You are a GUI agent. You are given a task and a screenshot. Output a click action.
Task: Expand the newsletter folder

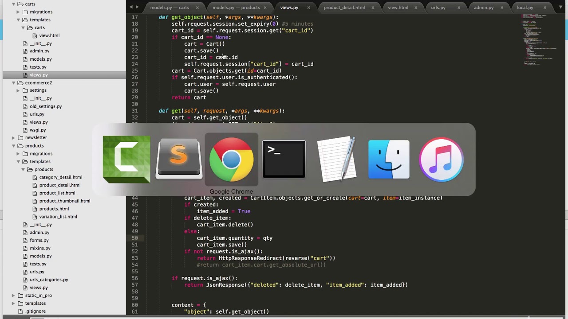(14, 138)
